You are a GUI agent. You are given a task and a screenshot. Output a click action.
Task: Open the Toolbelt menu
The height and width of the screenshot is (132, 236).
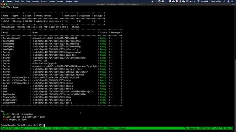[60, 1]
